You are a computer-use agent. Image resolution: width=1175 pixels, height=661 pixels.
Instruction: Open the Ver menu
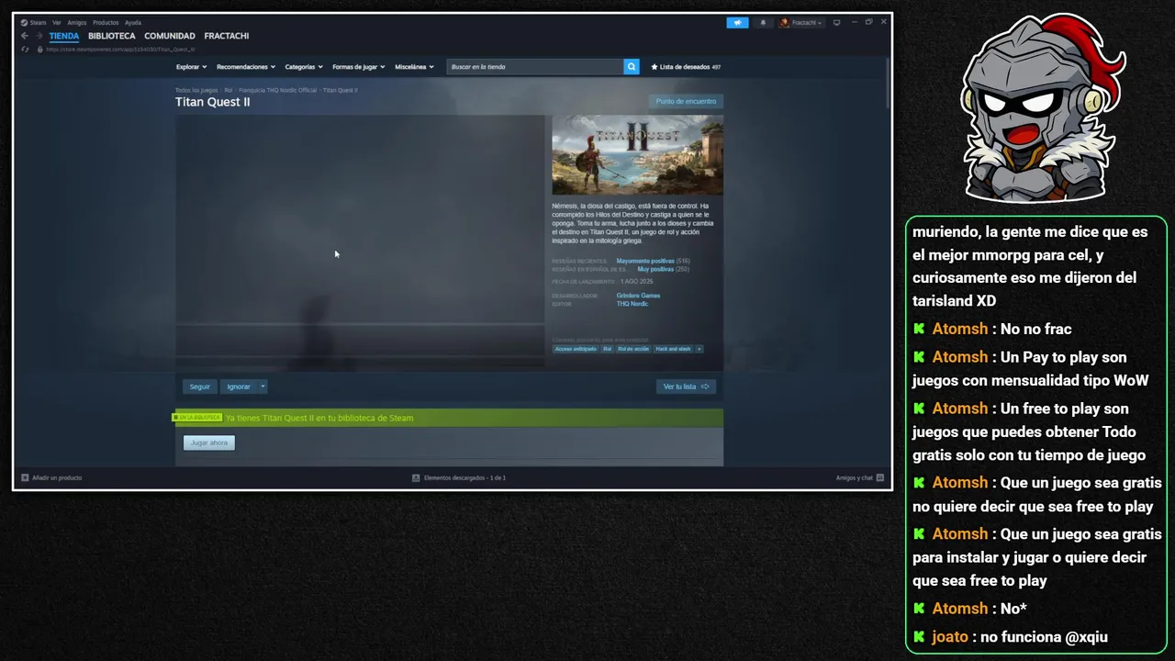[57, 22]
